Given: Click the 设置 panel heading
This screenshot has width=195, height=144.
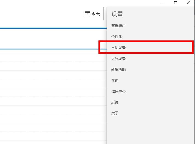Looking at the screenshot, I should click(117, 14).
